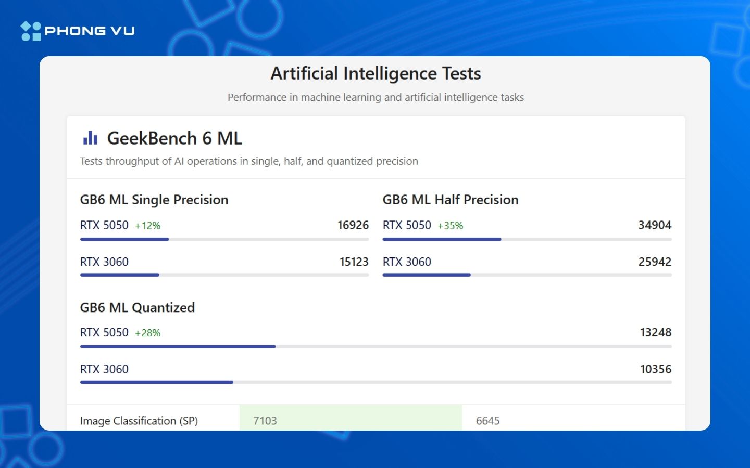Image resolution: width=750 pixels, height=468 pixels.
Task: Click the RTX 5050 Quantized progress bar
Action: click(376, 346)
